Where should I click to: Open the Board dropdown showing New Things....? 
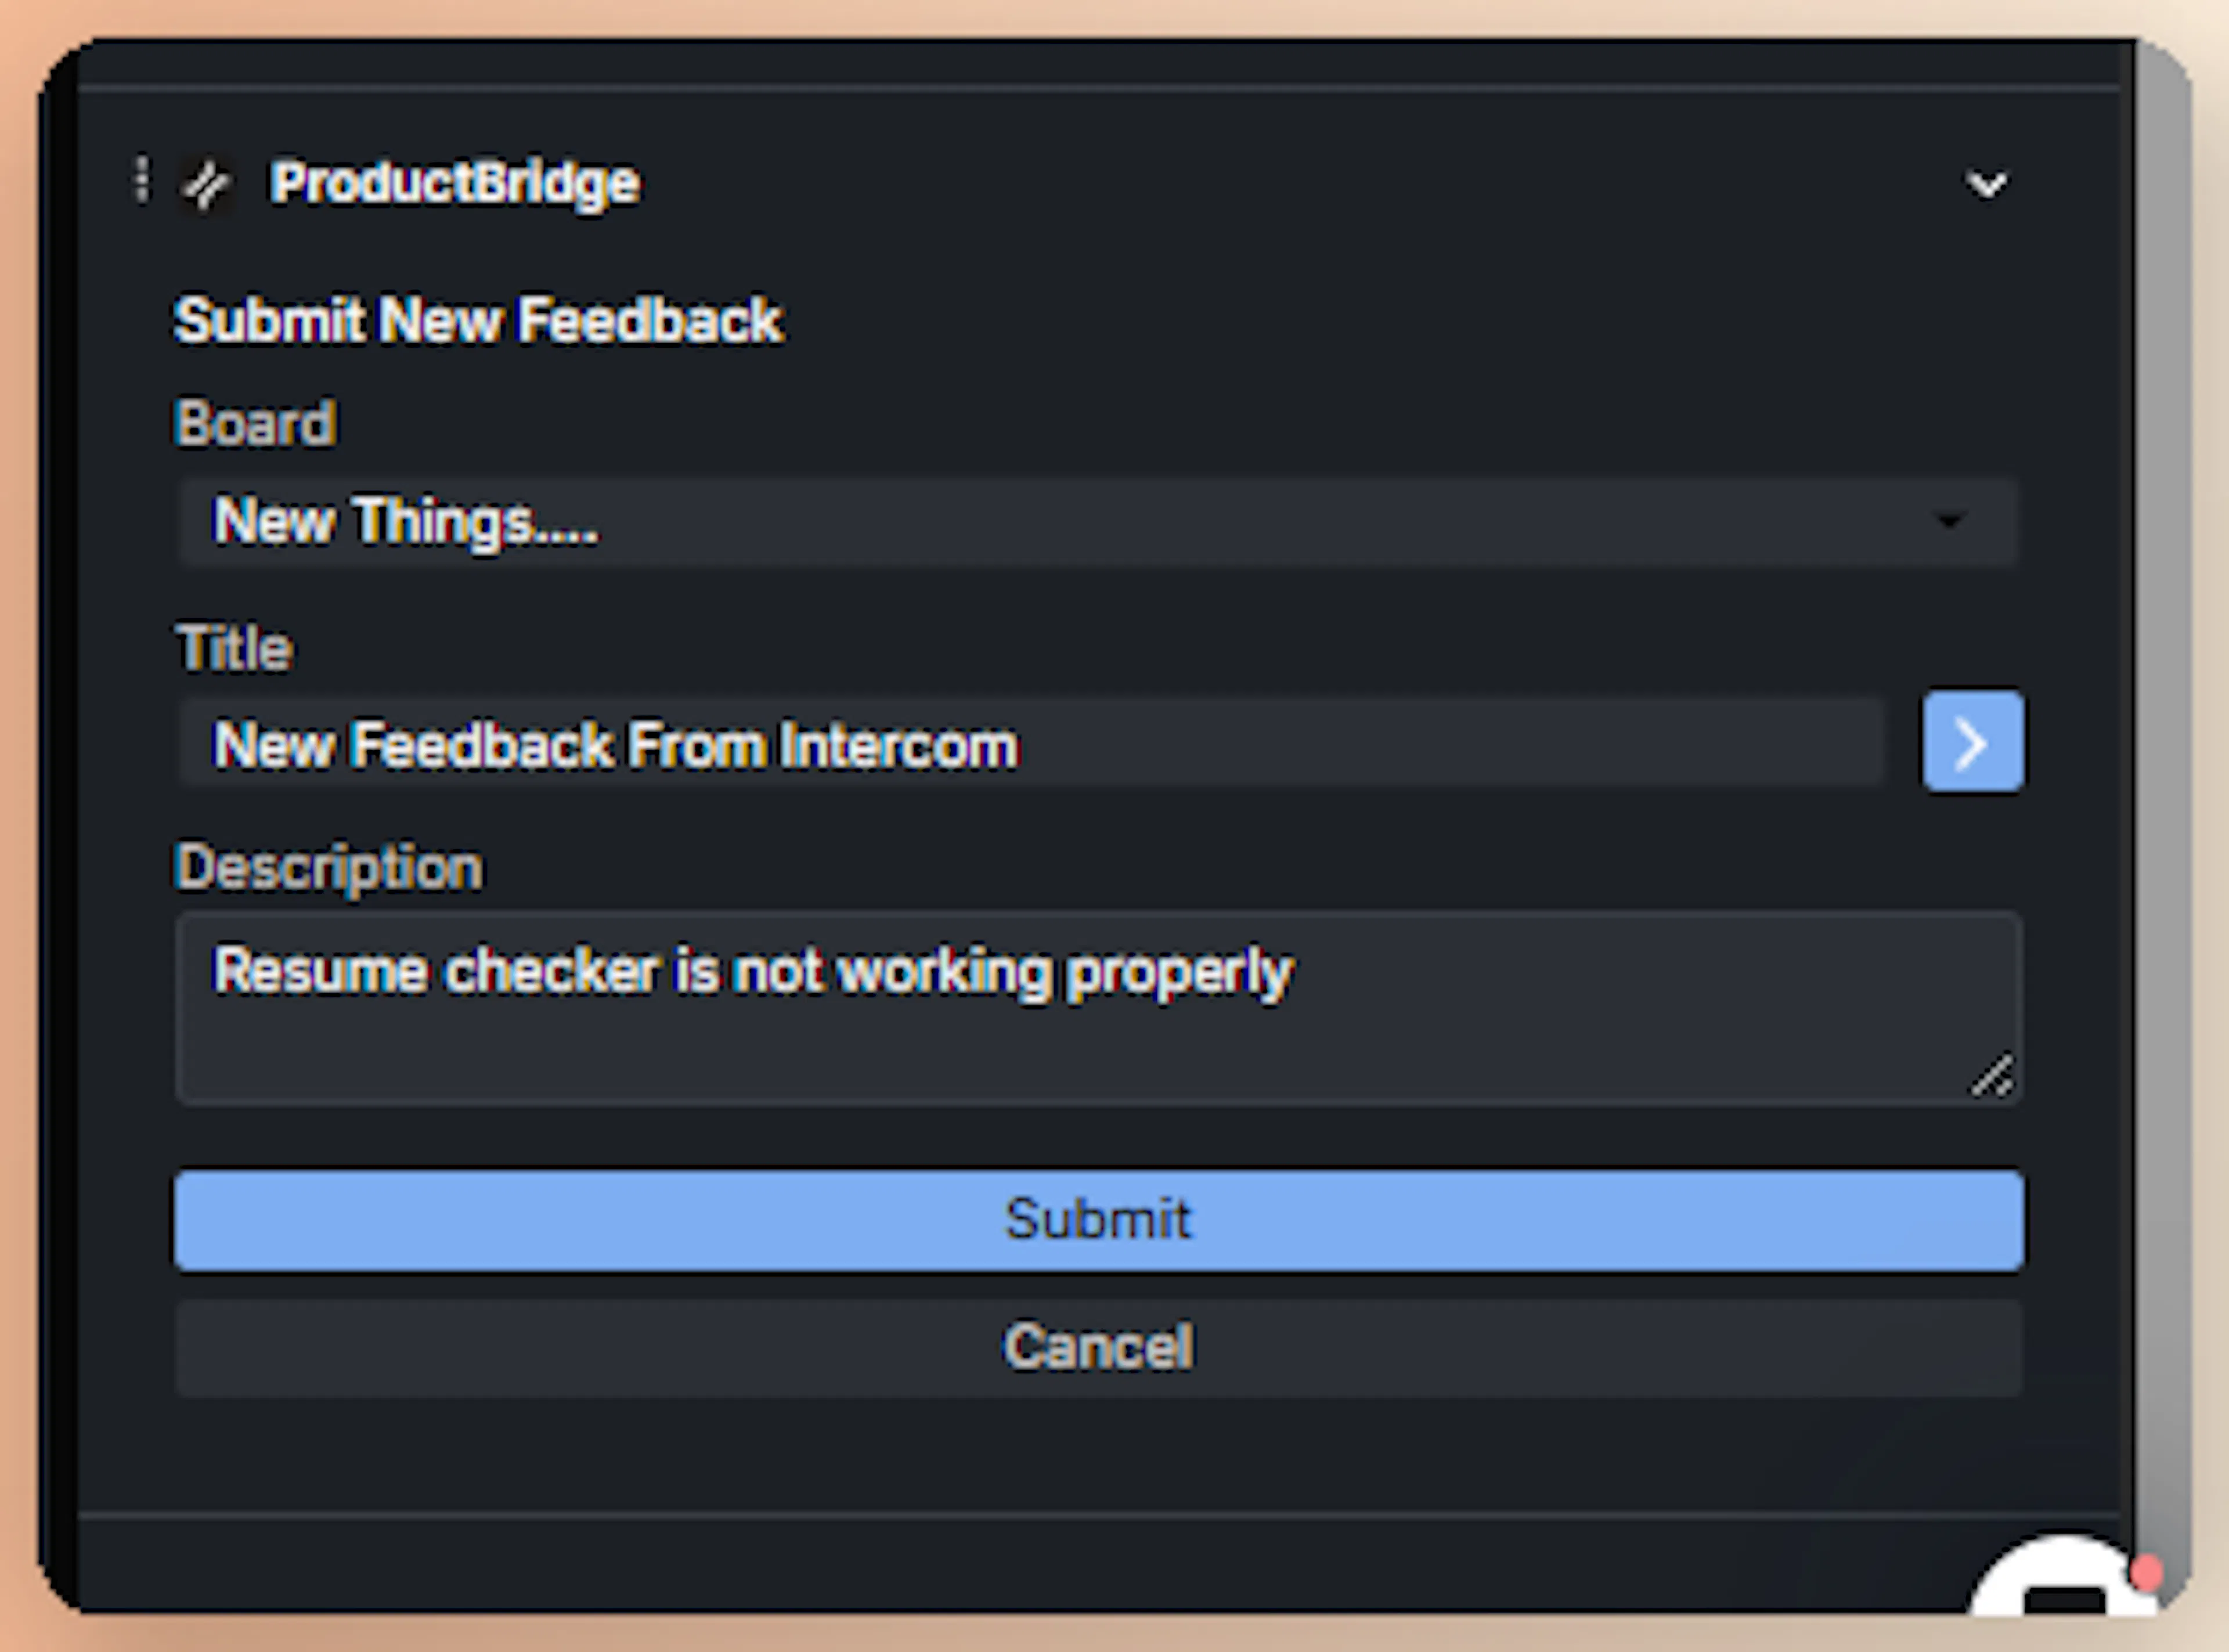1098,522
